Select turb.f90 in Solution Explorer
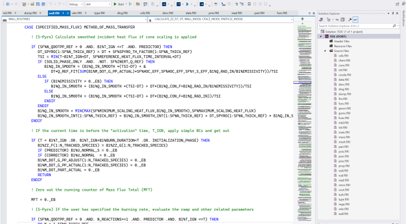 tap(343, 195)
